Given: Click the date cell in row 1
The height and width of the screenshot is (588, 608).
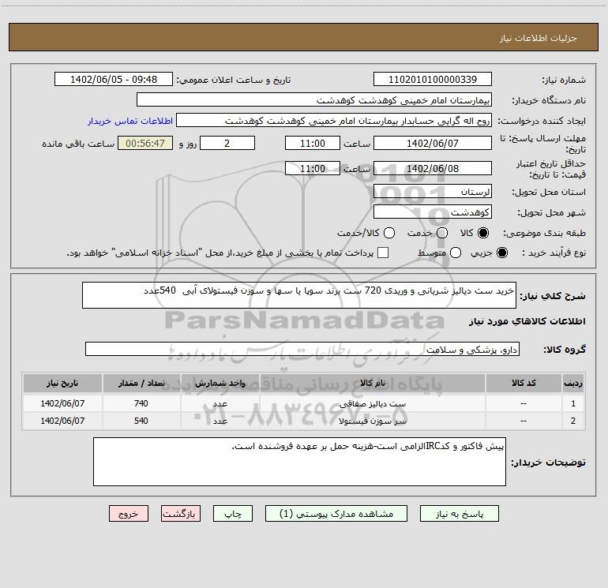Looking at the screenshot, I should [x=62, y=403].
